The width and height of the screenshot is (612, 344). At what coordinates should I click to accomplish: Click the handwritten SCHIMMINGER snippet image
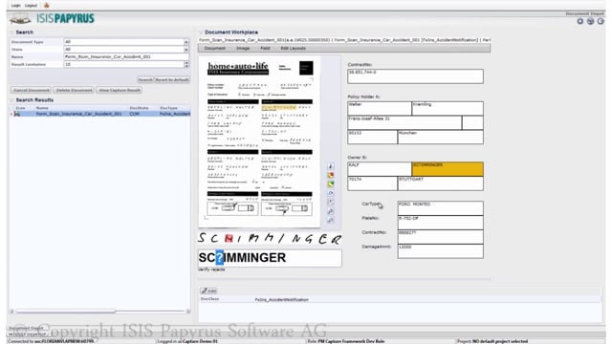click(x=270, y=238)
